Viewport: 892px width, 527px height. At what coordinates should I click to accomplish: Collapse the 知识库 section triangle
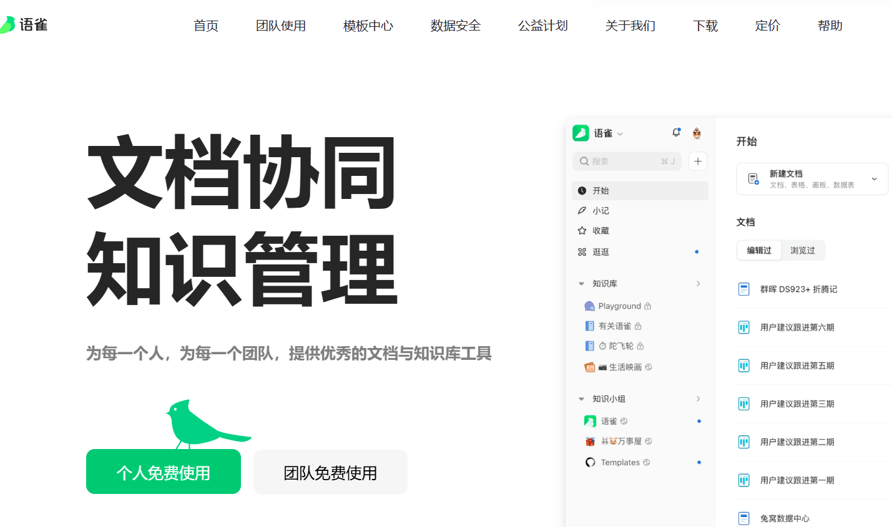(581, 284)
